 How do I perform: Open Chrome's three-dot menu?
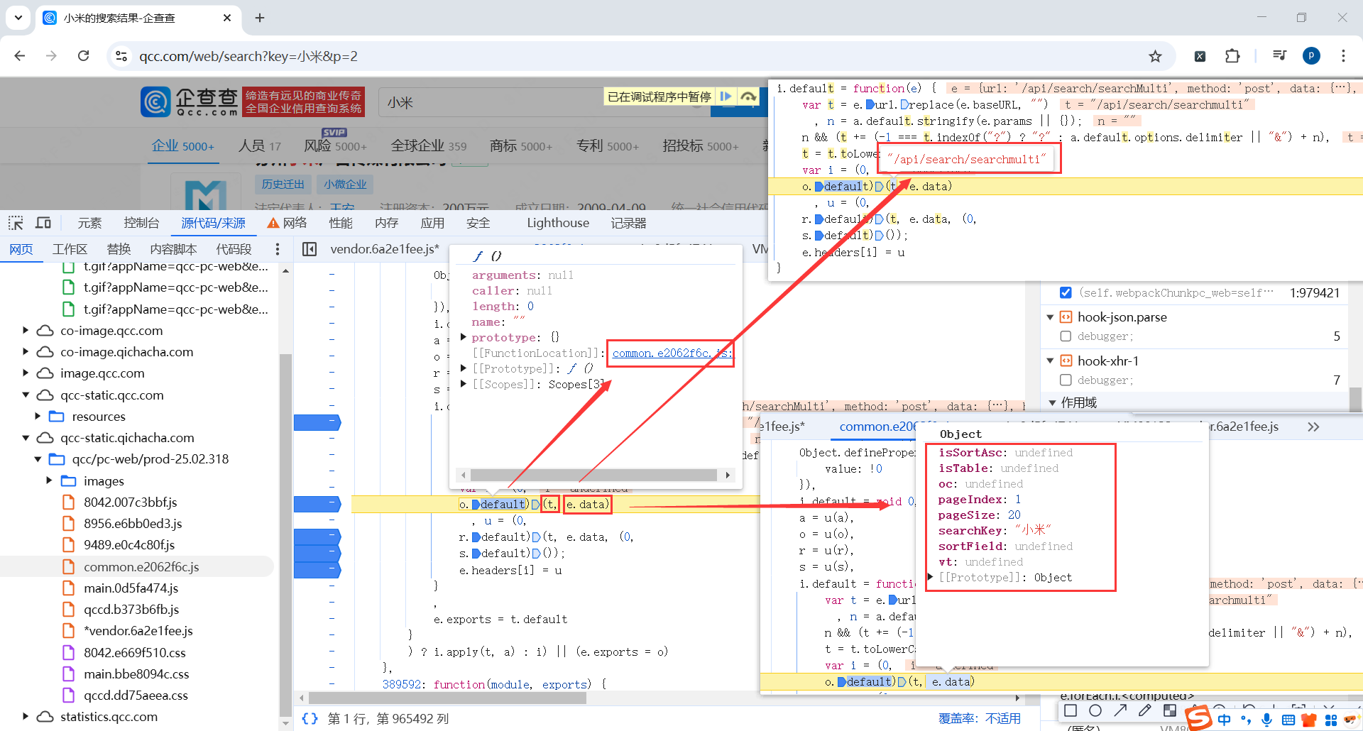[x=1343, y=56]
